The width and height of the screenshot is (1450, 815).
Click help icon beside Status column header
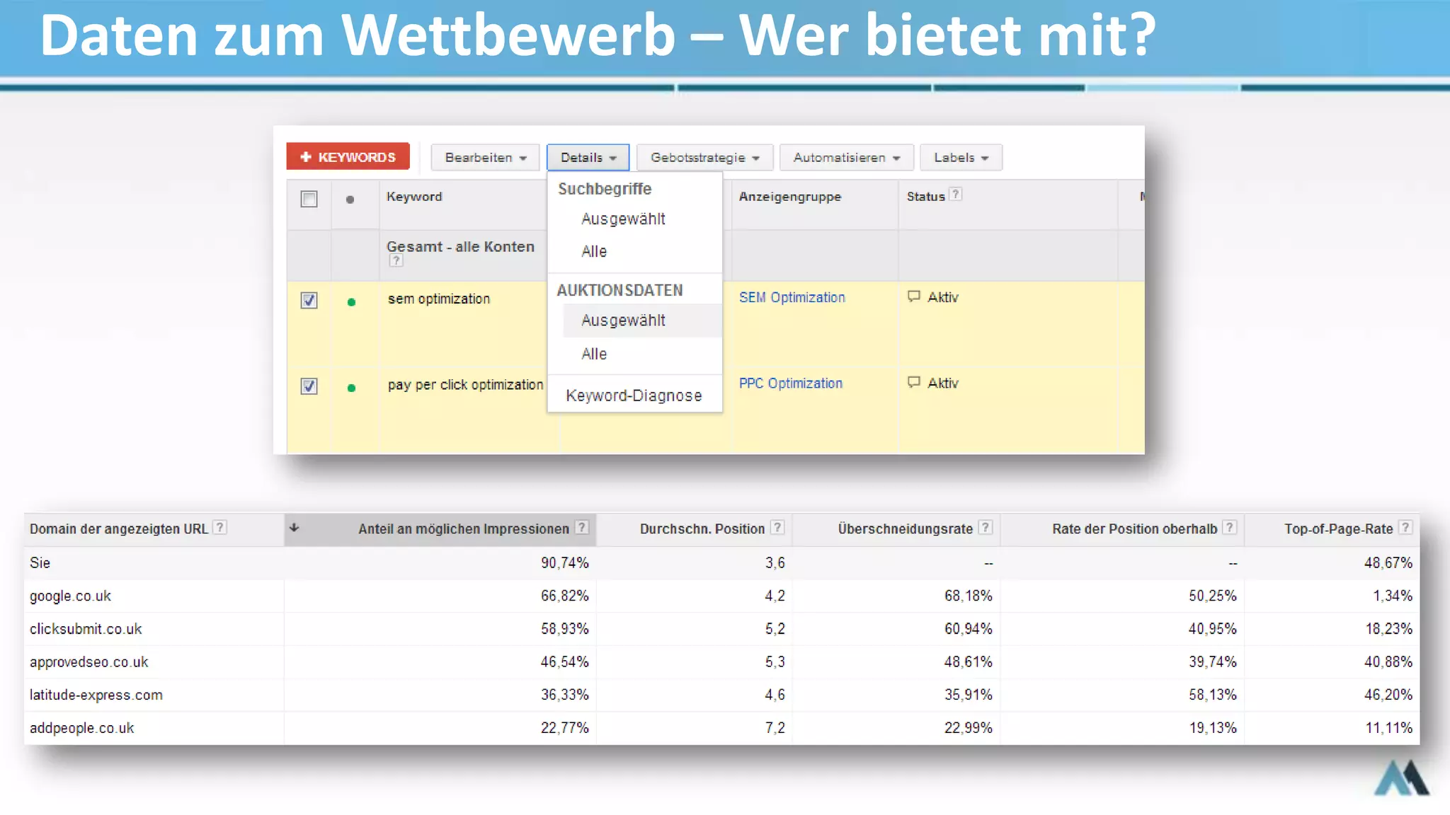pos(955,194)
